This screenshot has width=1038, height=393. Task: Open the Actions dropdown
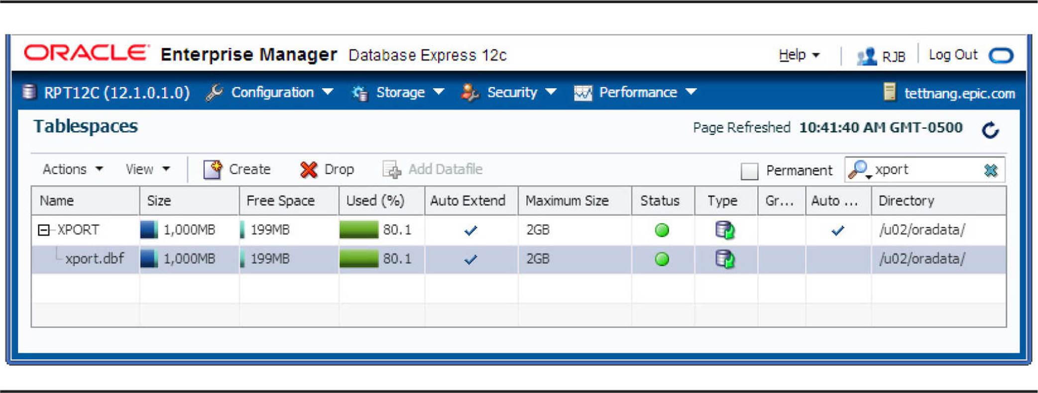tap(73, 169)
